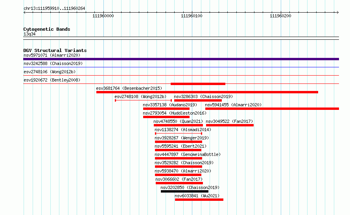Click the red bar under nsv3286303
The image size is (350, 215).
coord(198,100)
